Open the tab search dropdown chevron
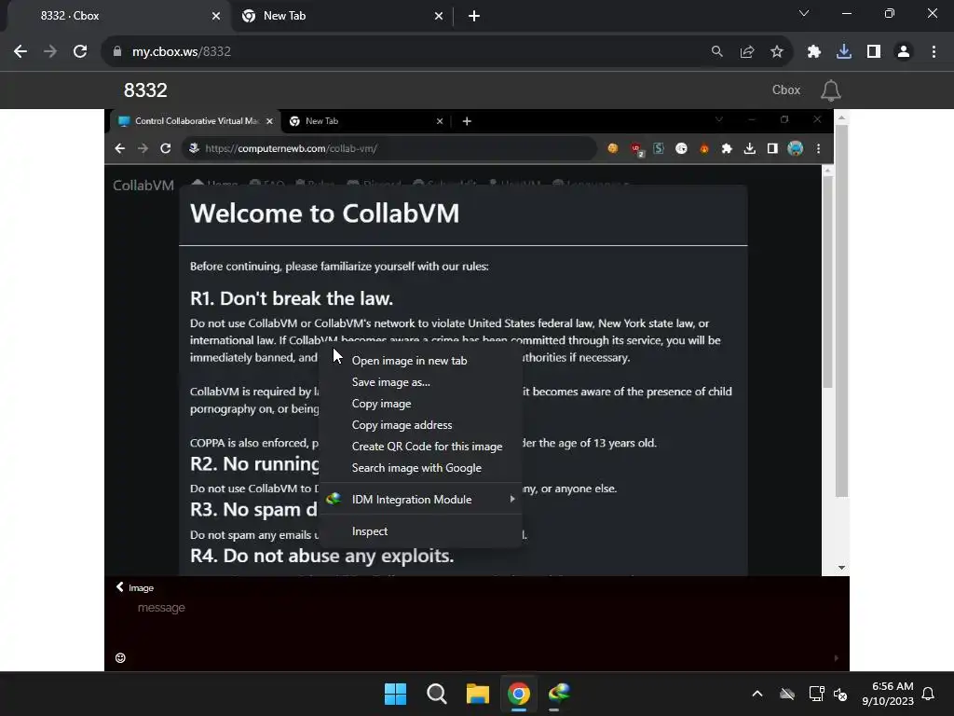Image resolution: width=954 pixels, height=716 pixels. click(x=804, y=14)
